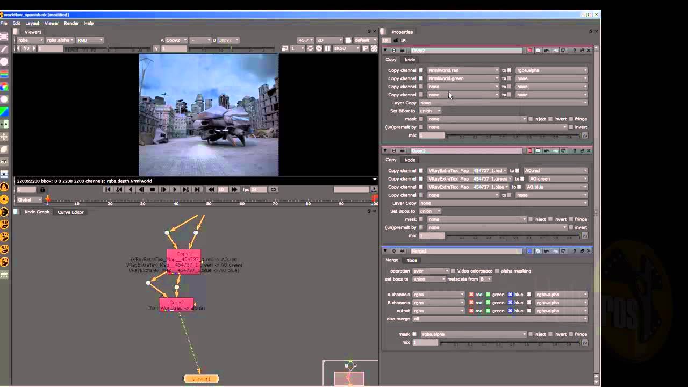Toggle green checkbox in B channels row
688x387 pixels.
pyautogui.click(x=489, y=303)
